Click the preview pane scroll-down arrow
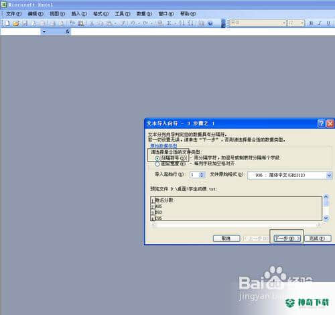 coord(326,218)
